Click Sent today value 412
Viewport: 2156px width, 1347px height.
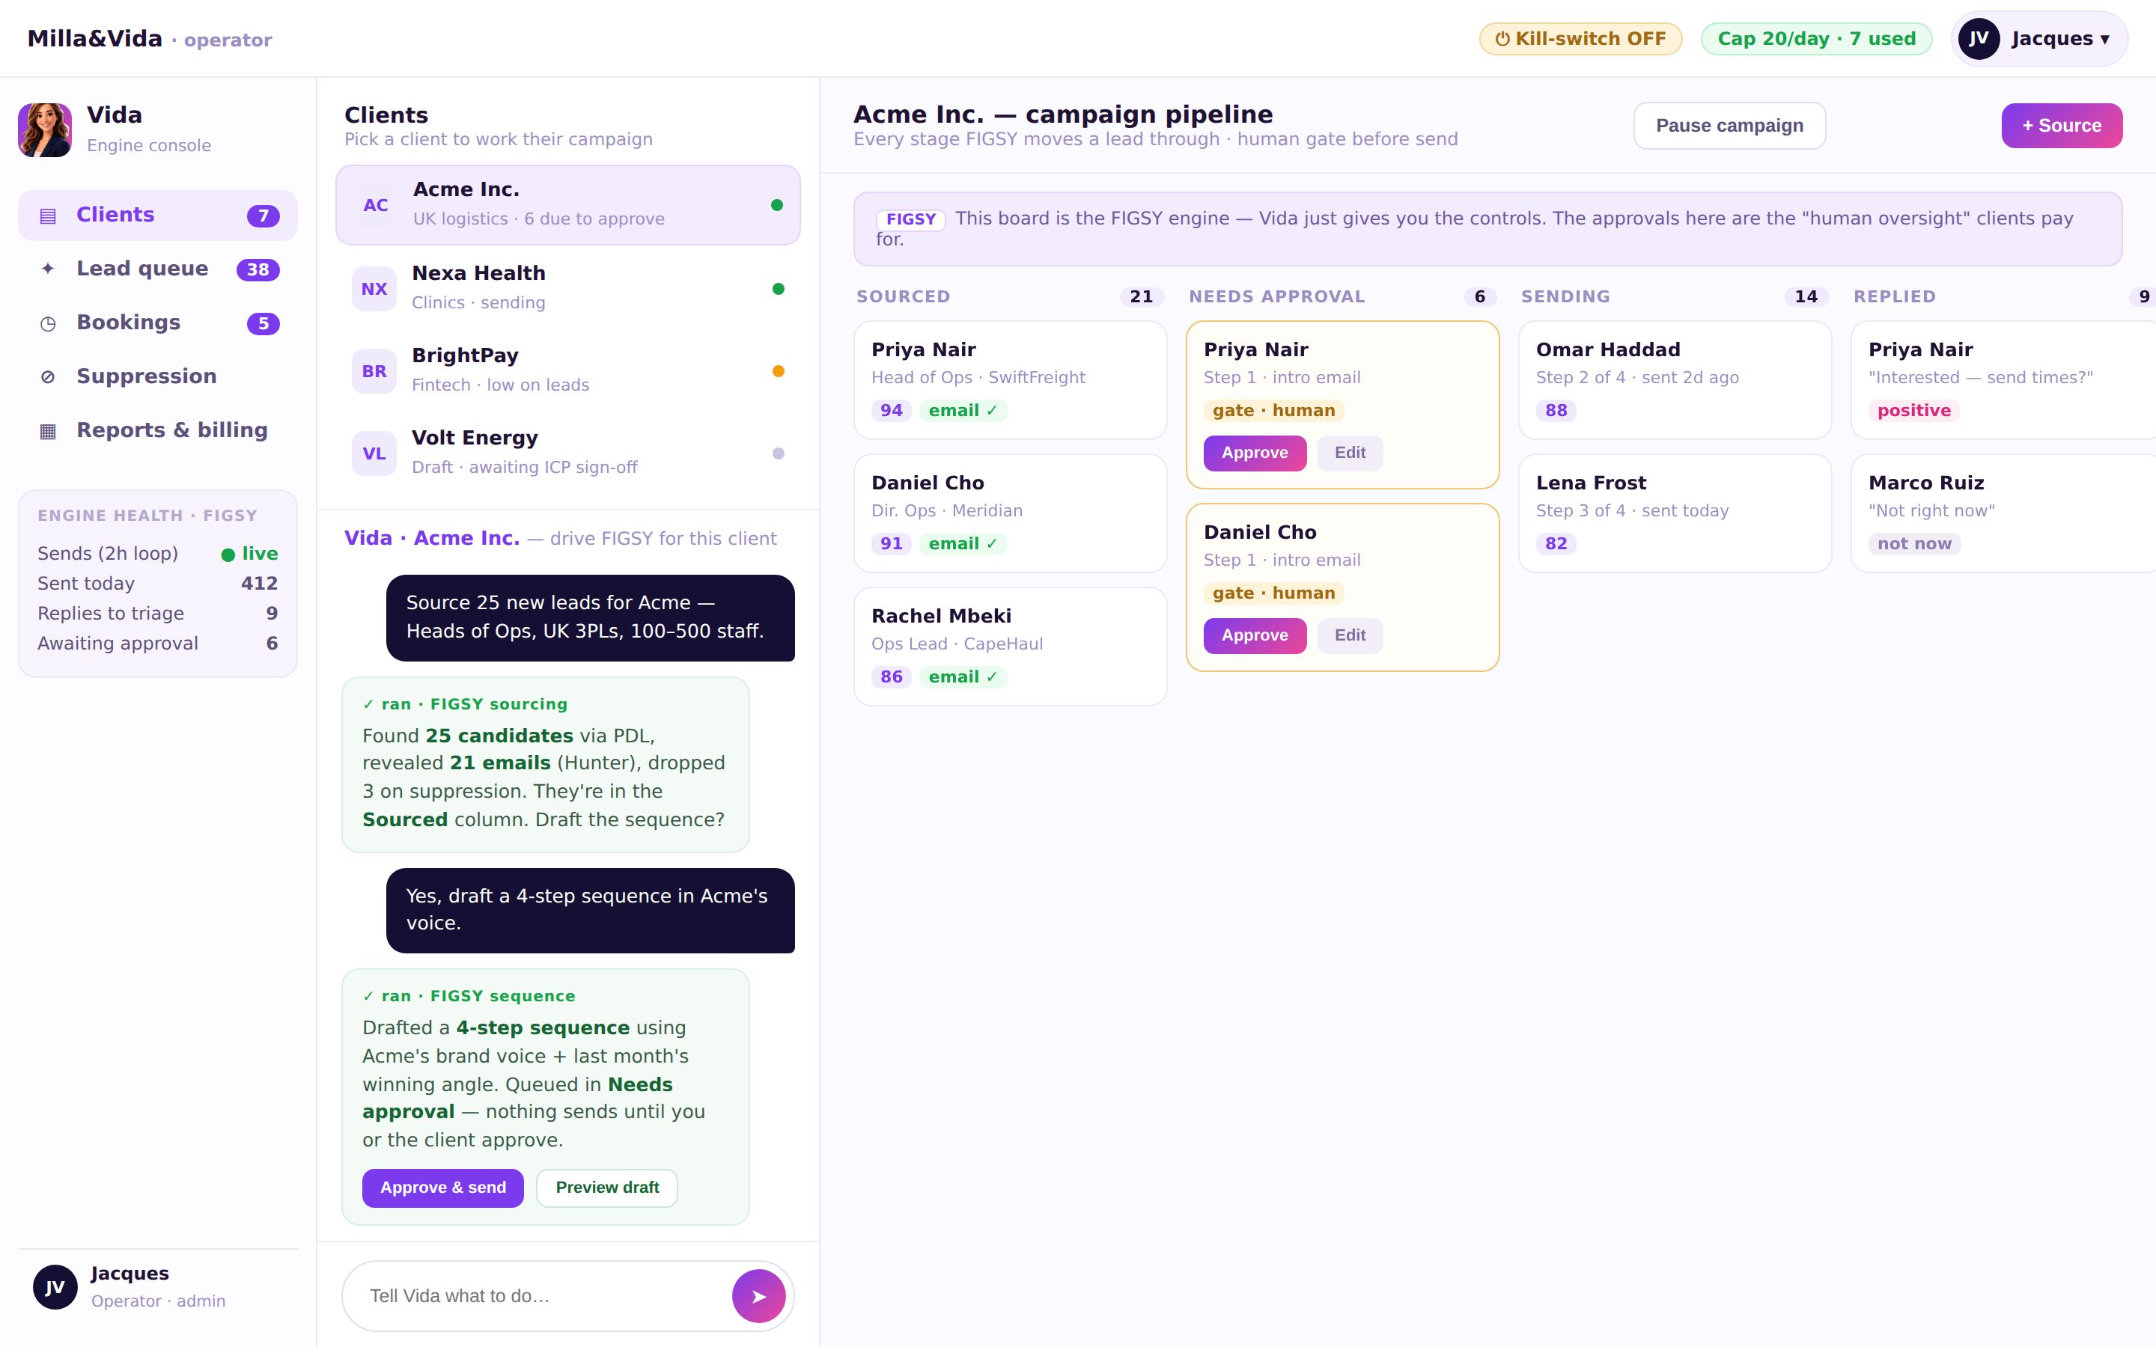click(x=259, y=584)
